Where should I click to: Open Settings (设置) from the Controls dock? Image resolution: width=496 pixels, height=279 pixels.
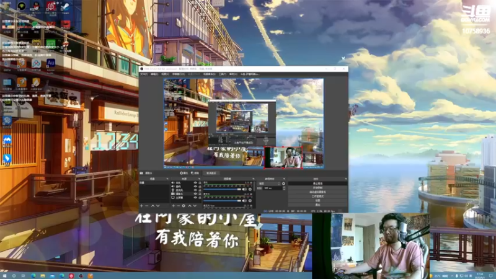(x=317, y=200)
